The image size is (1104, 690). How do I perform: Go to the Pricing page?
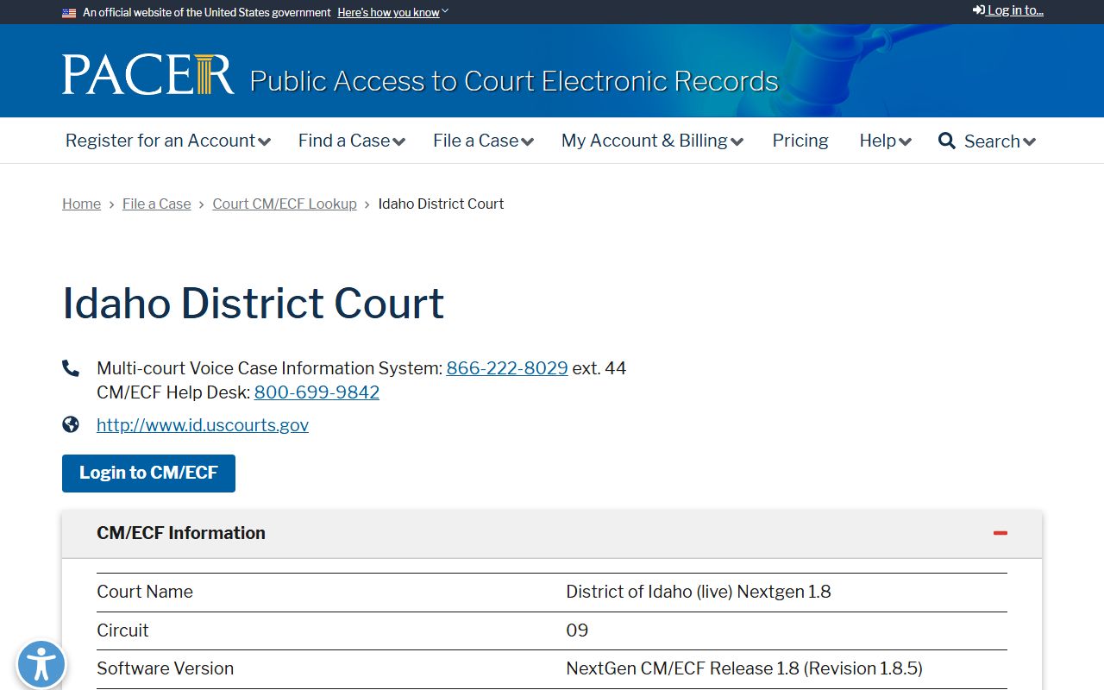tap(800, 141)
